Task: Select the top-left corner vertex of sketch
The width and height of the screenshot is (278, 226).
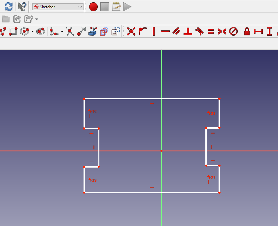Action: 84,99
